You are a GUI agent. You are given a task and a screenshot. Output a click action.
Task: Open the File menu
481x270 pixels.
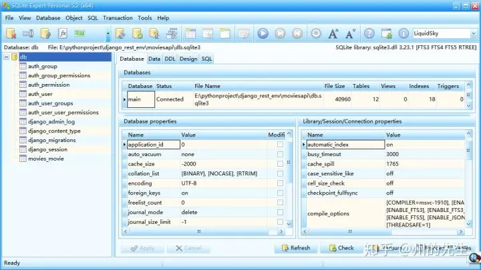pyautogui.click(x=9, y=18)
